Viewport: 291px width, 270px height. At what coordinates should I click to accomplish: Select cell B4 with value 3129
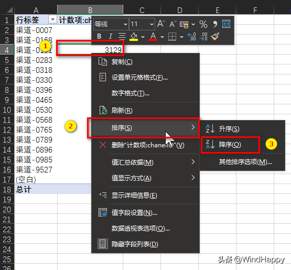(90, 49)
